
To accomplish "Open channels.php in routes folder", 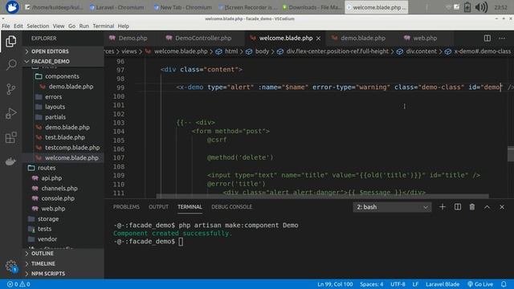I will (59, 188).
